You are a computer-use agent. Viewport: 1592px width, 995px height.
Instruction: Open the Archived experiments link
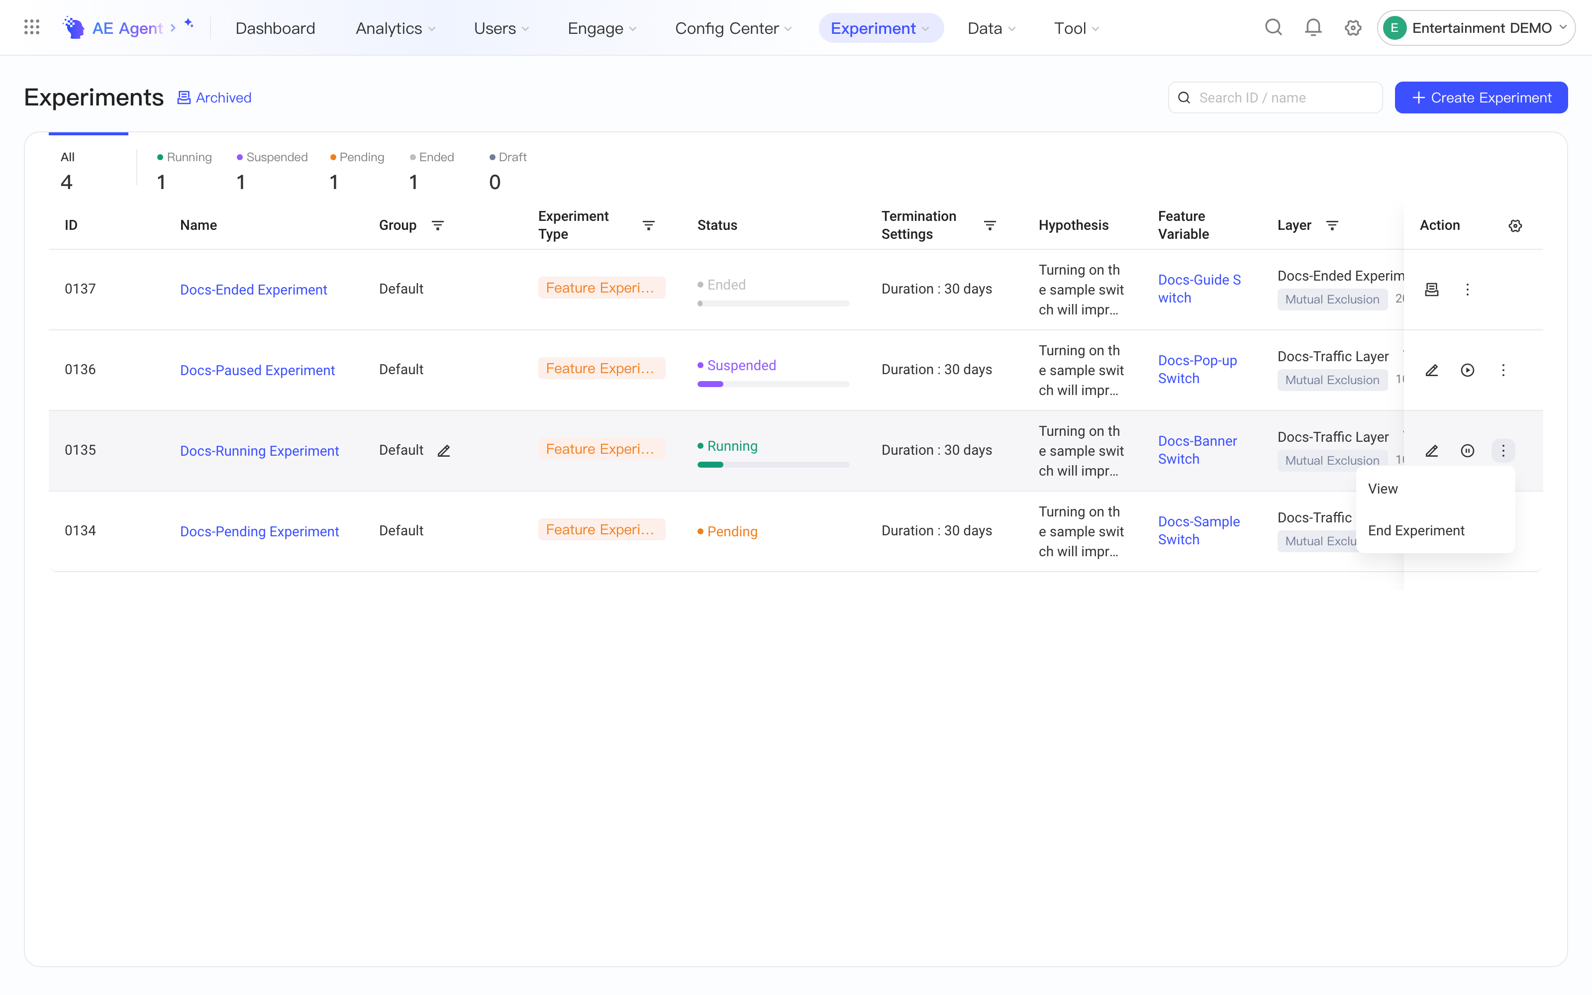214,98
